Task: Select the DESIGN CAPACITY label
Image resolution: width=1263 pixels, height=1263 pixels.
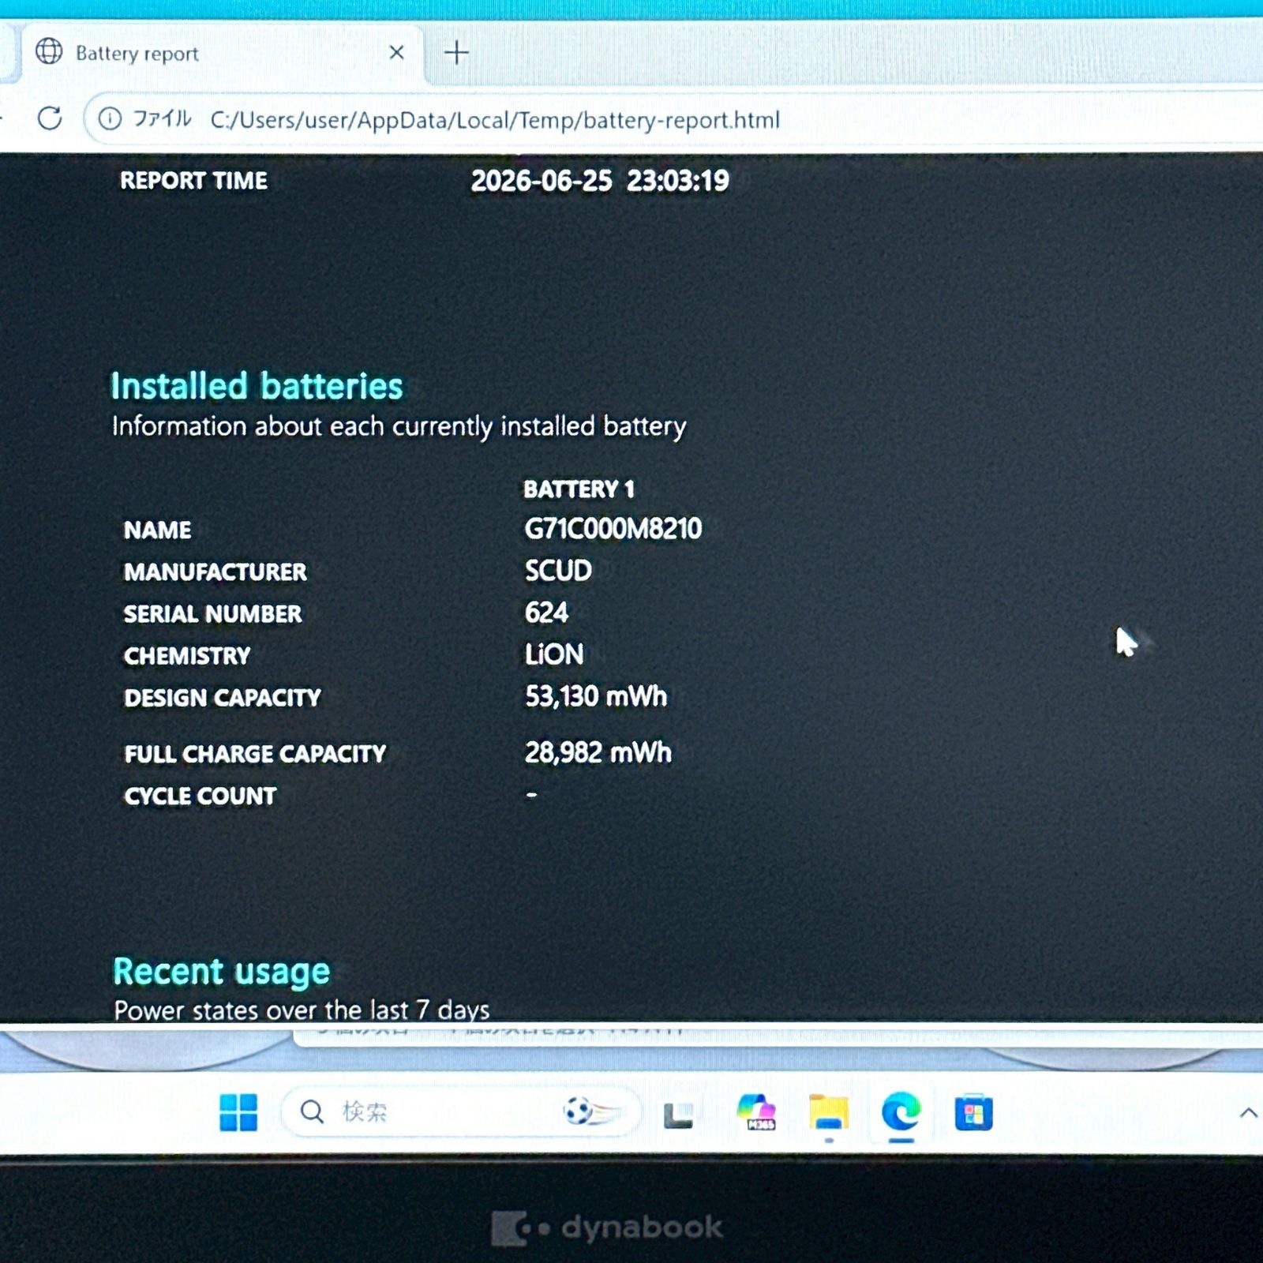Action: (223, 698)
